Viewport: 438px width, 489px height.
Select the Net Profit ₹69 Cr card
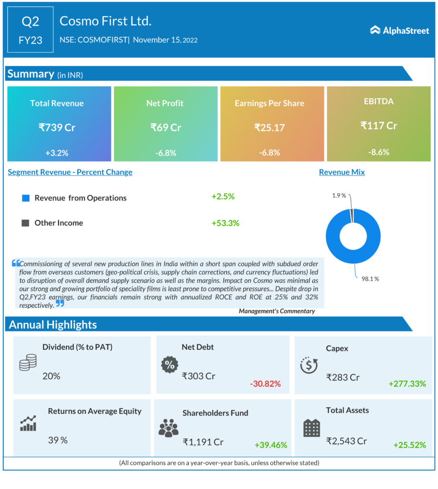(x=165, y=124)
